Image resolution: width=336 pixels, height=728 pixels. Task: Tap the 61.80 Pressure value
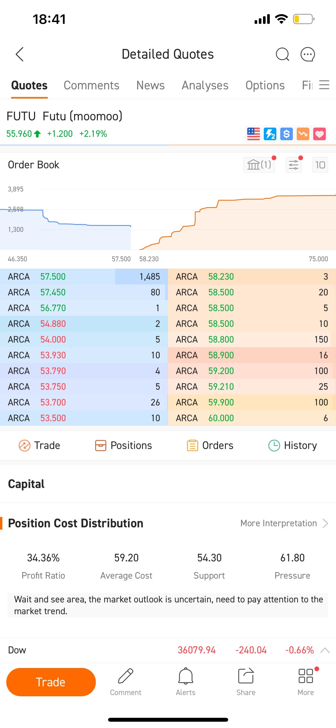pos(292,558)
